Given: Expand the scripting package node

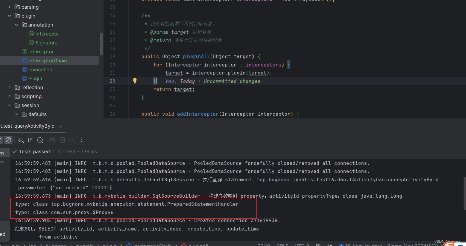Looking at the screenshot, I should 10,96.
